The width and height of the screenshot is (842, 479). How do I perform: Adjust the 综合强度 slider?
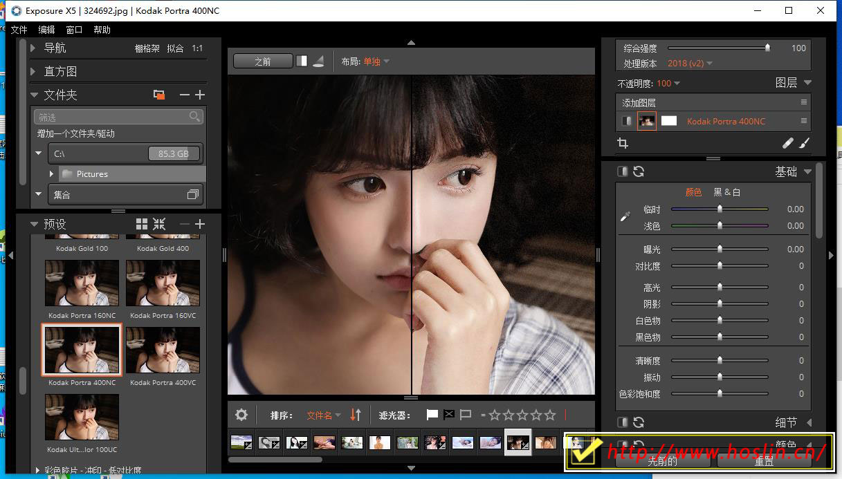(720, 48)
